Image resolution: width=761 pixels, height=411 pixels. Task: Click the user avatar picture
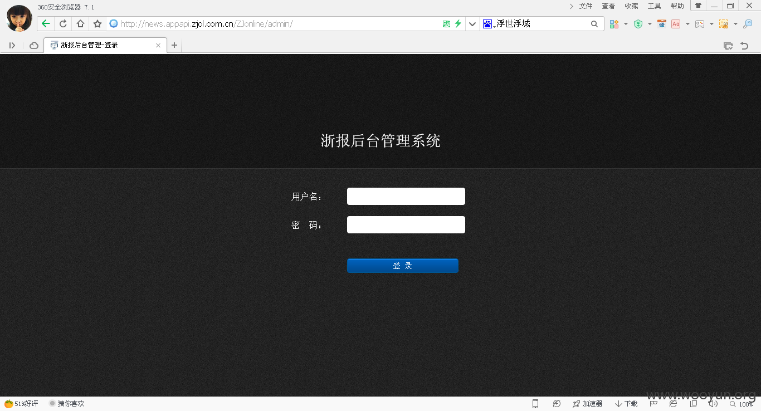[x=19, y=18]
